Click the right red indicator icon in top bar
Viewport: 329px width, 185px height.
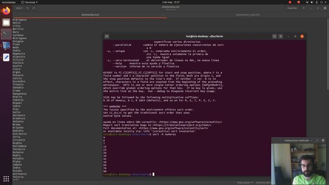click(x=299, y=2)
